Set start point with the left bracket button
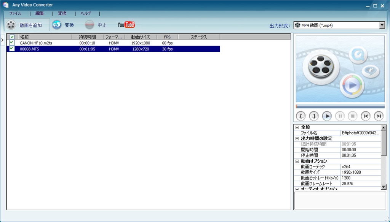This screenshot has width=390, height=222. [x=301, y=116]
